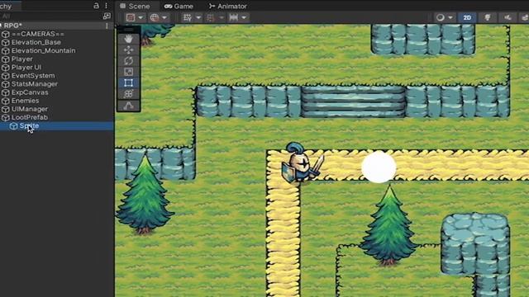Select the custom editor tools icon
This screenshot has width=529, height=297.
(128, 106)
